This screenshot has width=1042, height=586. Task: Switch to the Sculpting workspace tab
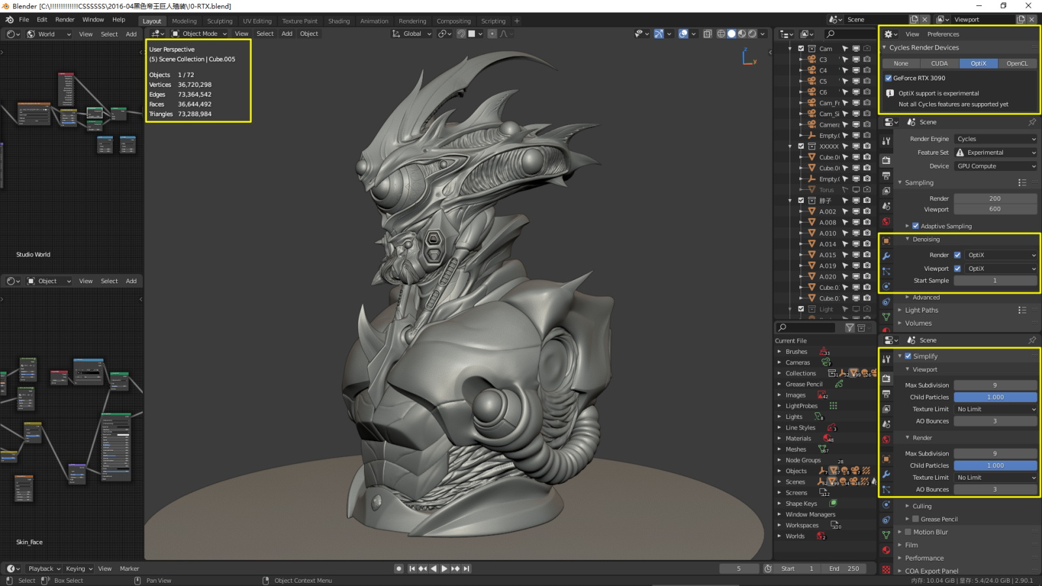(x=220, y=21)
